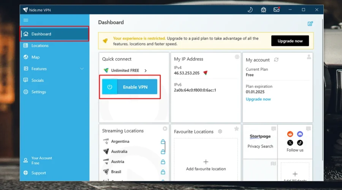The image size is (342, 190).
Task: Click the lock icon beside Austria
Action: [x=163, y=161]
